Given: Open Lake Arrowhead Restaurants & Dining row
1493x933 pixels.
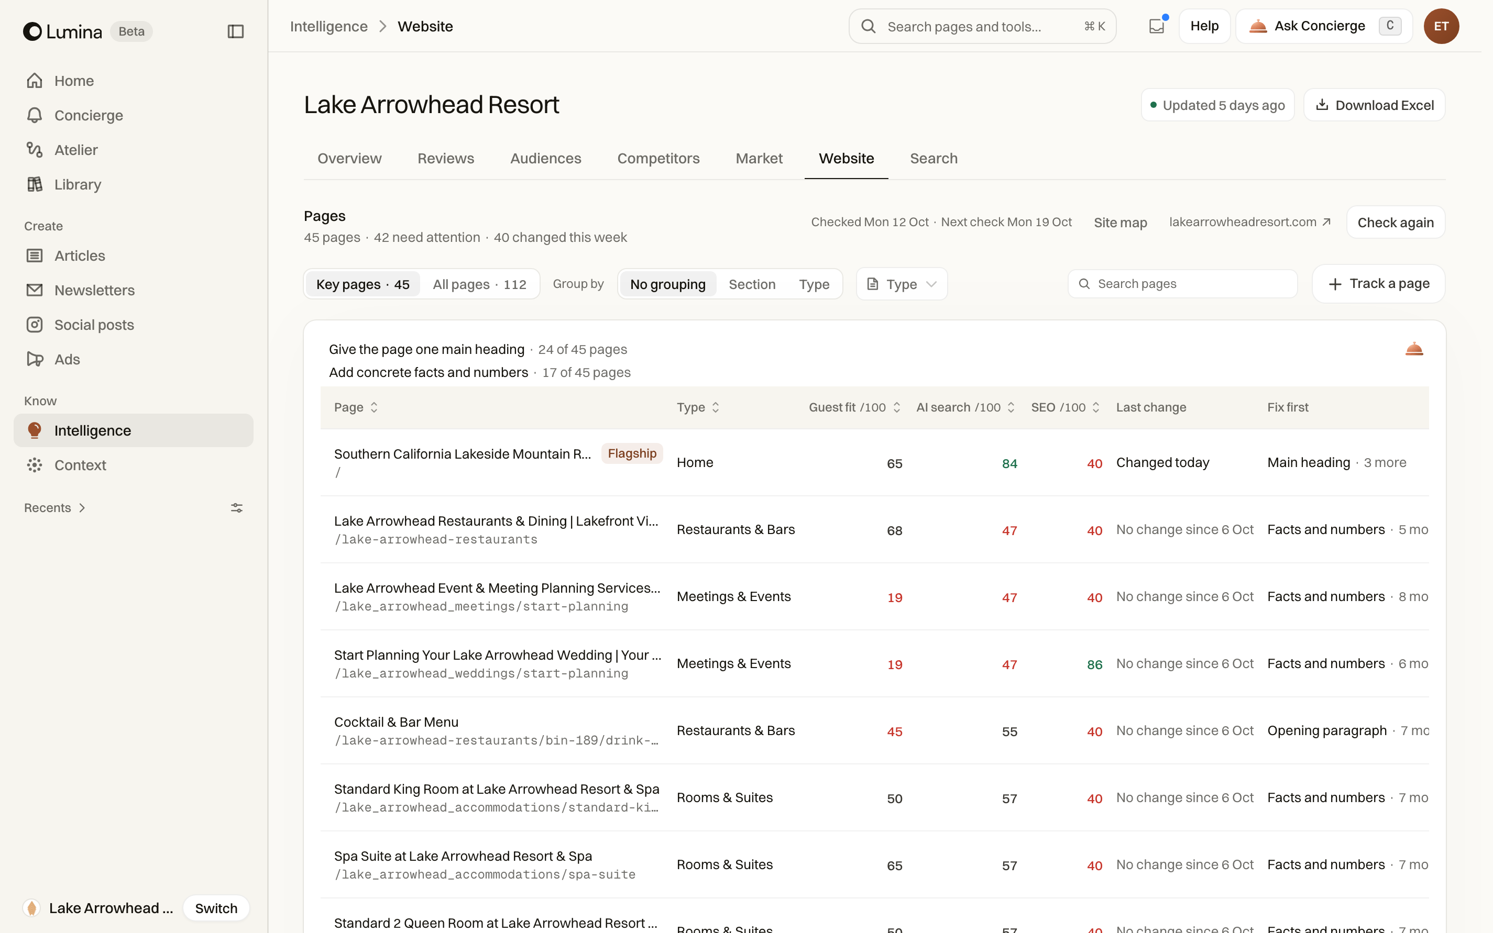Looking at the screenshot, I should pyautogui.click(x=874, y=529).
